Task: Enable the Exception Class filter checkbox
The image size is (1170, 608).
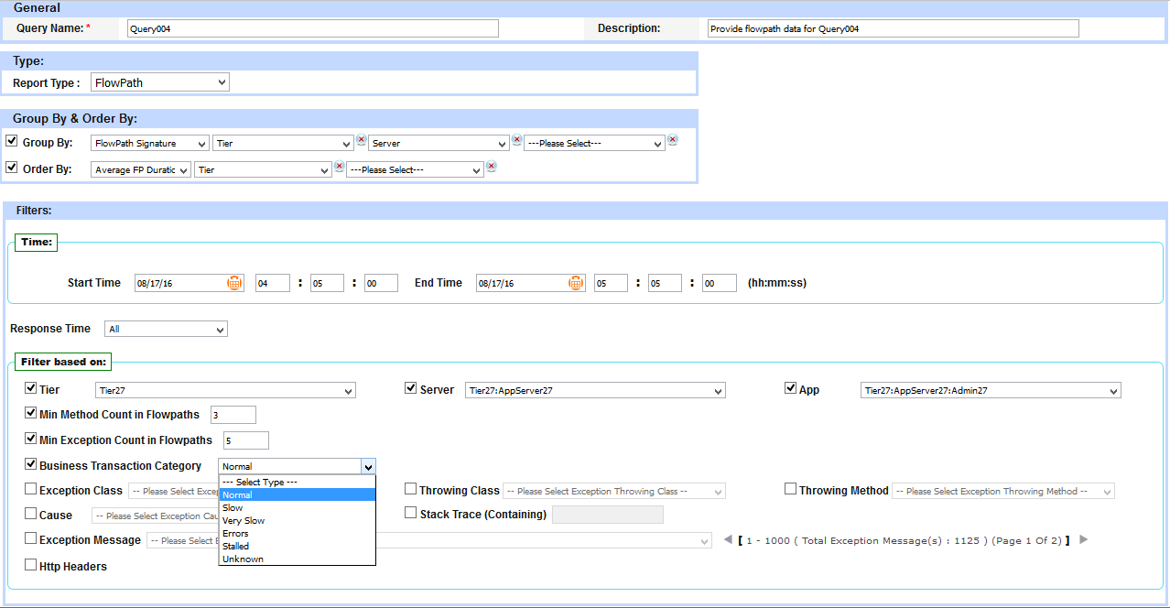Action: pos(31,489)
